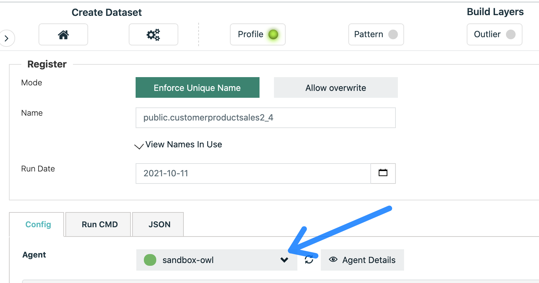Open the gears settings icon button
This screenshot has width=539, height=283.
[x=153, y=34]
